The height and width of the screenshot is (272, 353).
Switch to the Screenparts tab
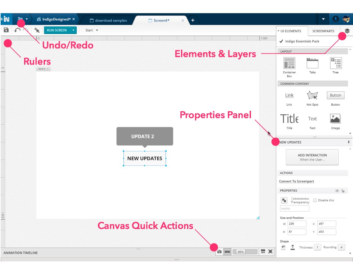pos(323,31)
